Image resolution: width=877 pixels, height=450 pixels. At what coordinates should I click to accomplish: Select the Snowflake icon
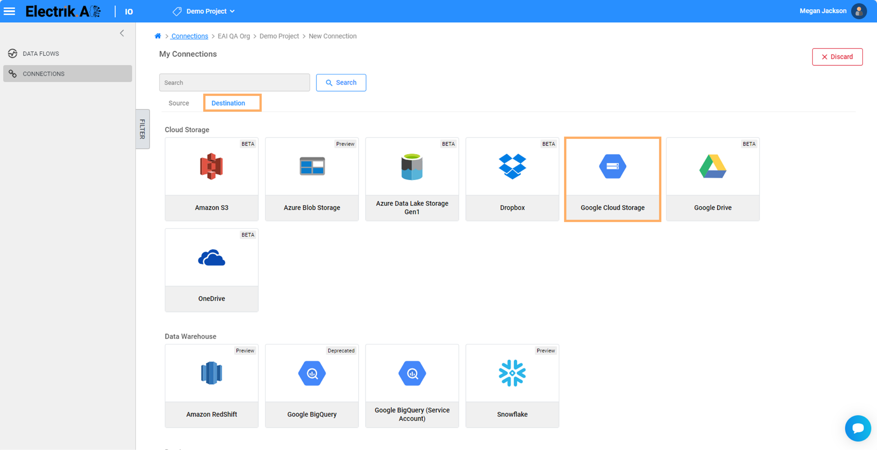(x=512, y=373)
